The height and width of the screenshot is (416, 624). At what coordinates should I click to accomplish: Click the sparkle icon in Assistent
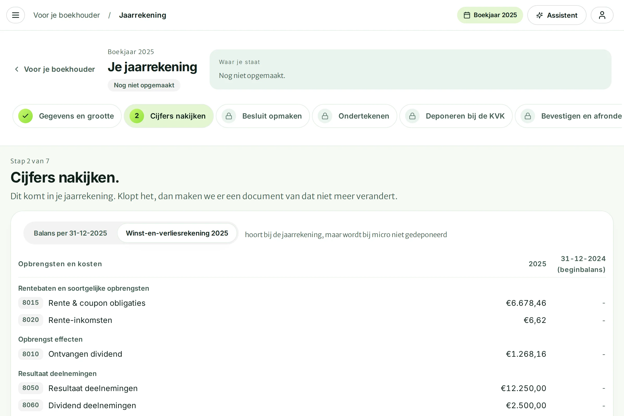point(540,15)
